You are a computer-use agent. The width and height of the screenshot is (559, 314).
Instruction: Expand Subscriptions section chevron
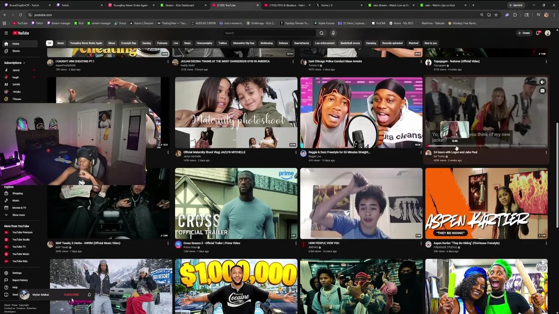(24, 63)
